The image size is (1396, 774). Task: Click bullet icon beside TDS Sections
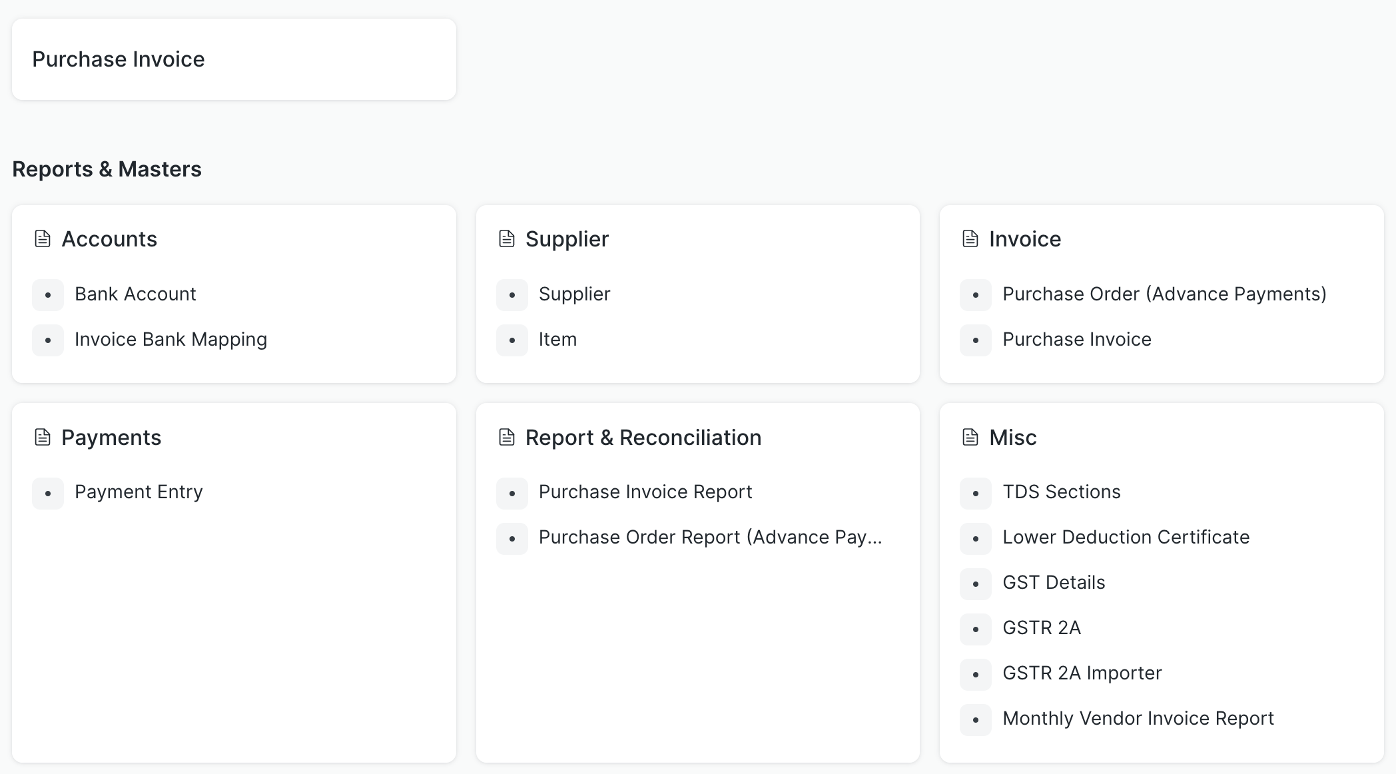click(976, 493)
